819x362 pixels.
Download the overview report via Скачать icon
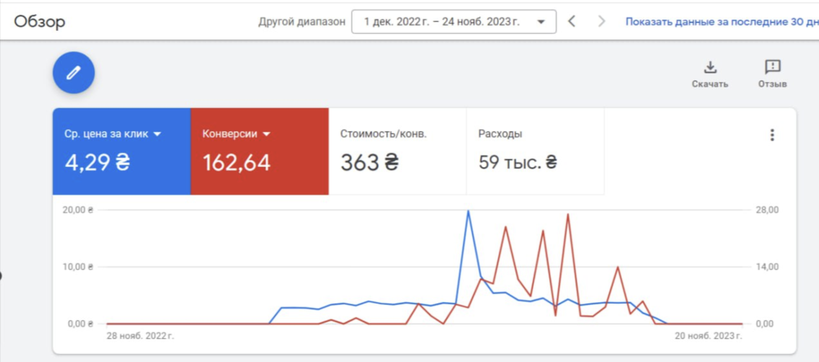point(710,74)
